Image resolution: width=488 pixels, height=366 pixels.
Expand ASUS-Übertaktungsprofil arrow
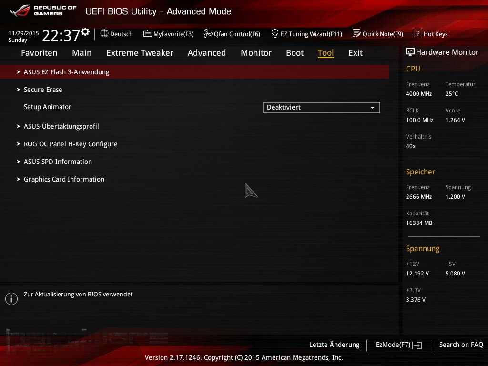coord(19,126)
